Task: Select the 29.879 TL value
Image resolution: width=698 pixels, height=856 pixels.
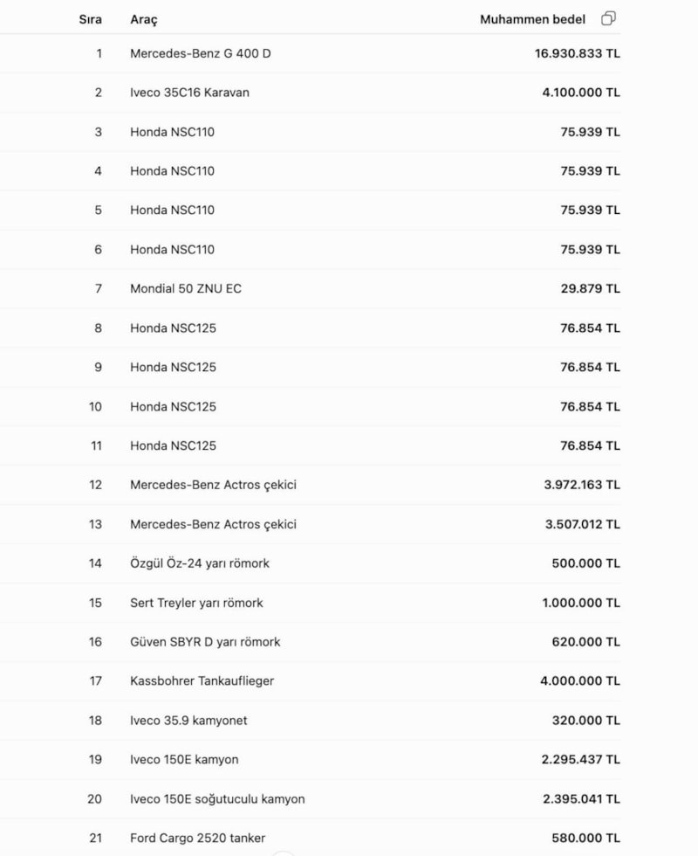Action: coord(590,288)
